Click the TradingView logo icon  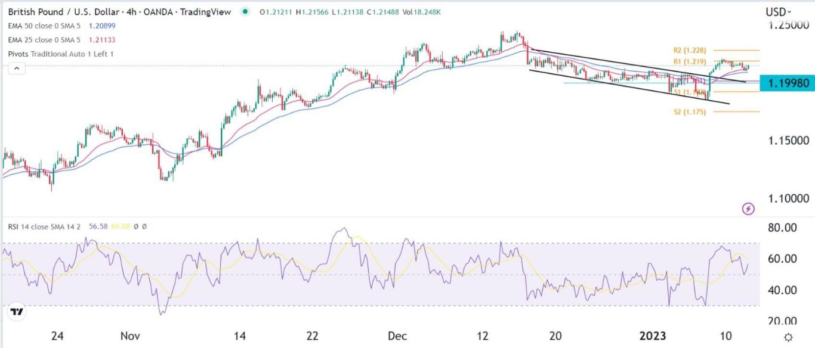(17, 312)
